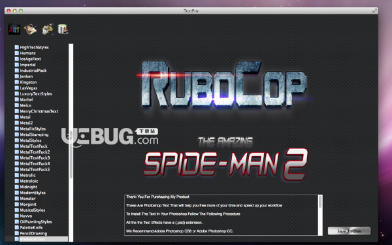Image resolution: width=392 pixels, height=245 pixels.
Task: Select the Midnight folder
Action: pos(26,187)
